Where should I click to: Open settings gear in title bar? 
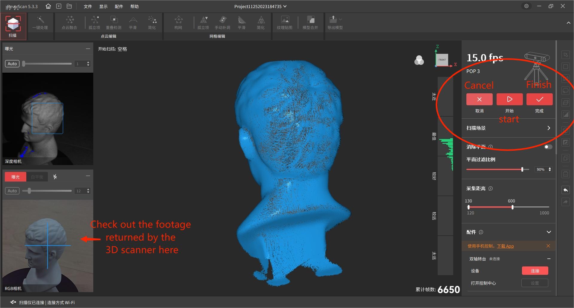pos(526,6)
